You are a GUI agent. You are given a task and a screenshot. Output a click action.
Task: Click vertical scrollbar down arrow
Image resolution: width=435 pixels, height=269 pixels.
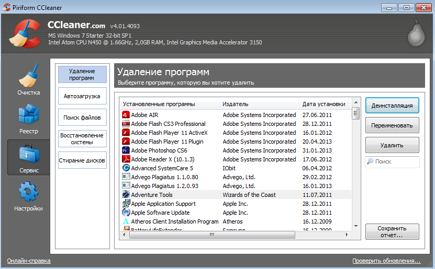click(356, 226)
